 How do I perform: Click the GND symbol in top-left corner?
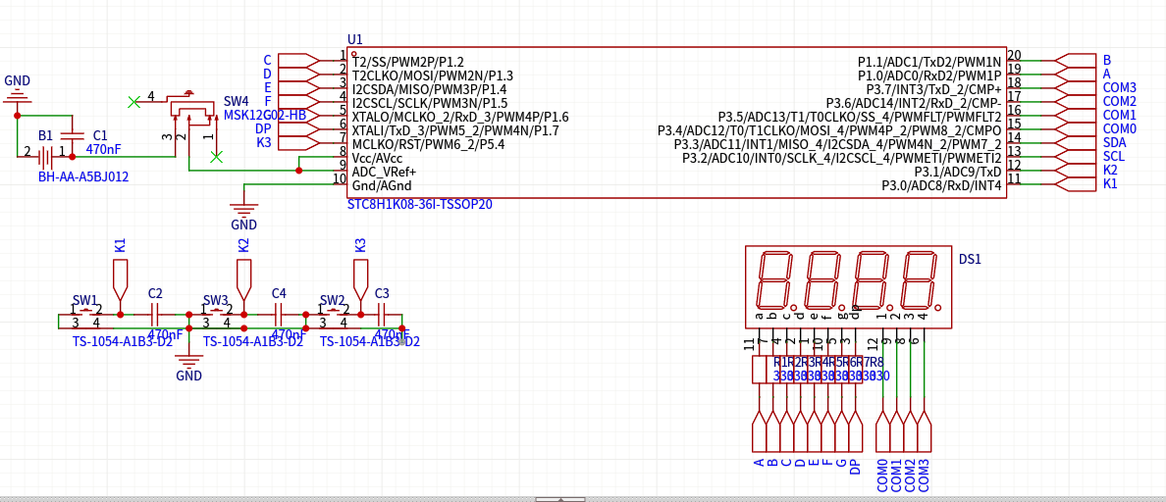17,96
